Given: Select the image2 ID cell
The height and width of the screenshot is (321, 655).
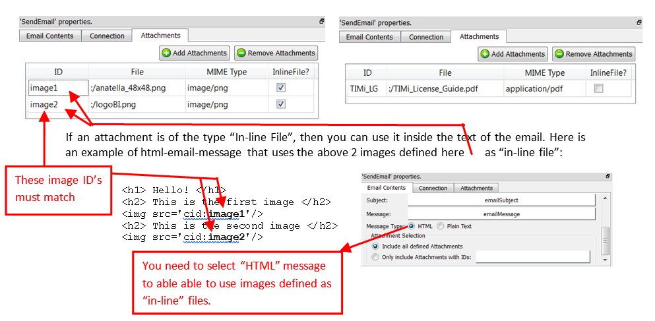Looking at the screenshot, I should (59, 104).
